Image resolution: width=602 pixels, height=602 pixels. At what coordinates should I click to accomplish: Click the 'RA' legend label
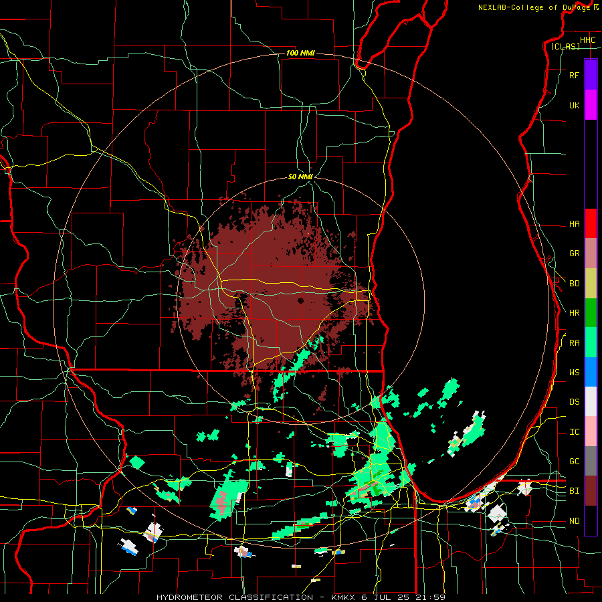(x=574, y=343)
